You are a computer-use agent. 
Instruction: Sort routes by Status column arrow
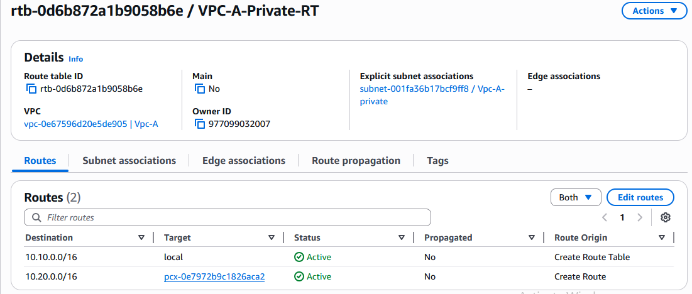coord(402,237)
